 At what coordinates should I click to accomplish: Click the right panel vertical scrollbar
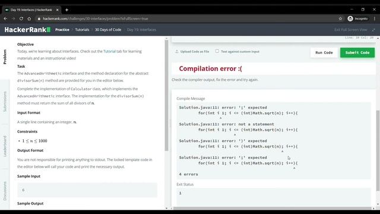click(378, 150)
